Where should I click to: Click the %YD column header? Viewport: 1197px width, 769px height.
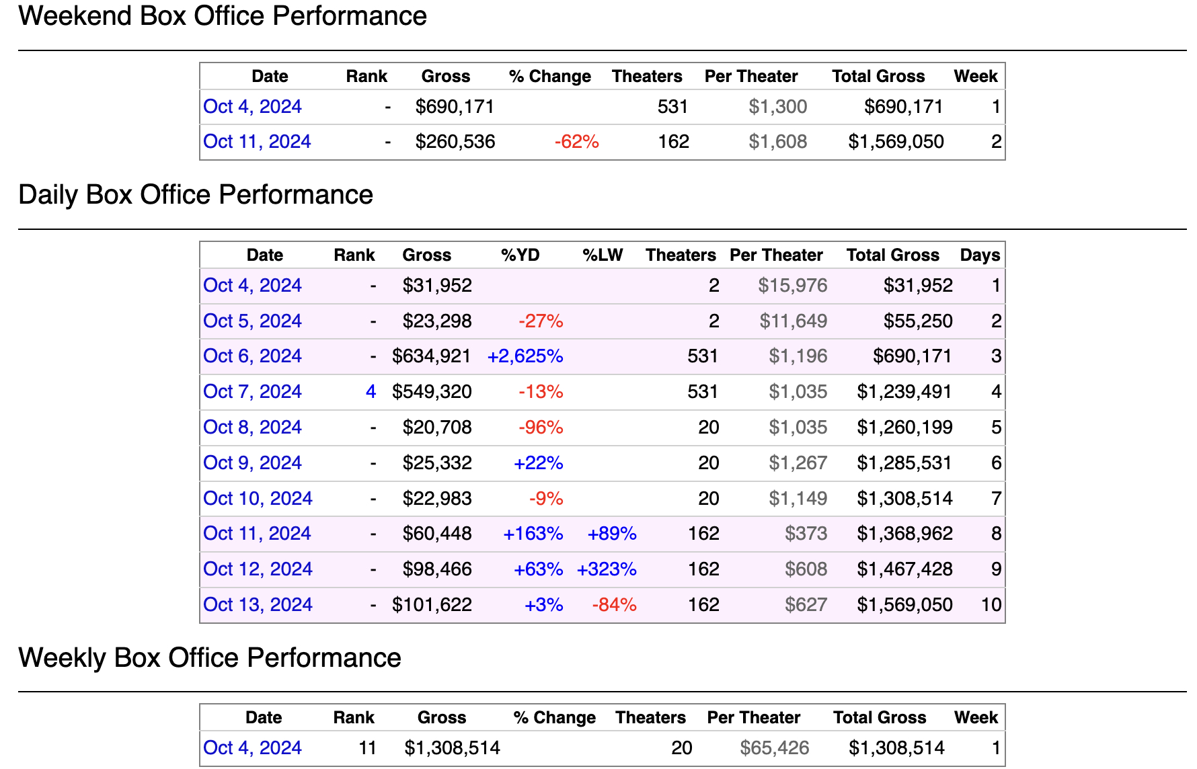(x=520, y=255)
